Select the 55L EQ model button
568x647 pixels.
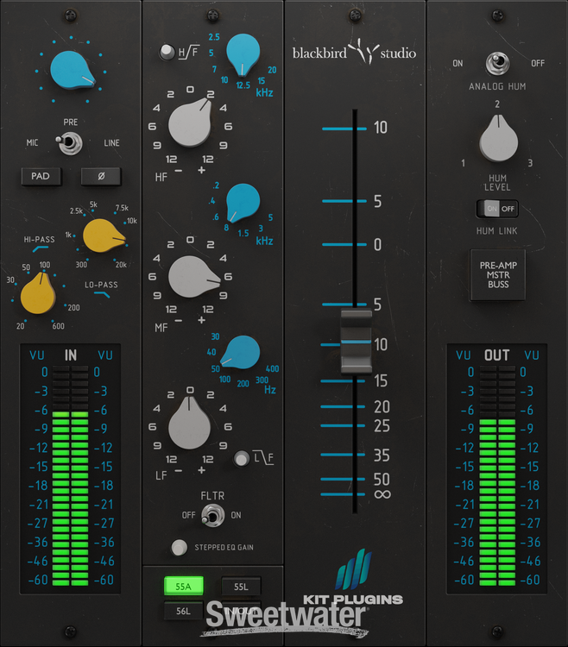click(241, 587)
